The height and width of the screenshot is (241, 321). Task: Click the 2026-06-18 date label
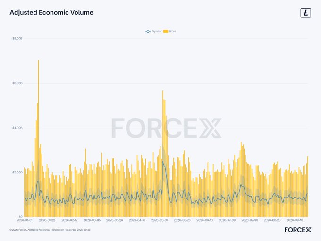click(205, 220)
